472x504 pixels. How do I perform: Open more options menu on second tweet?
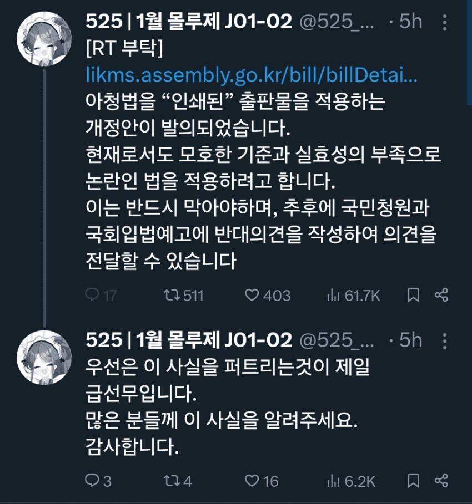(445, 341)
